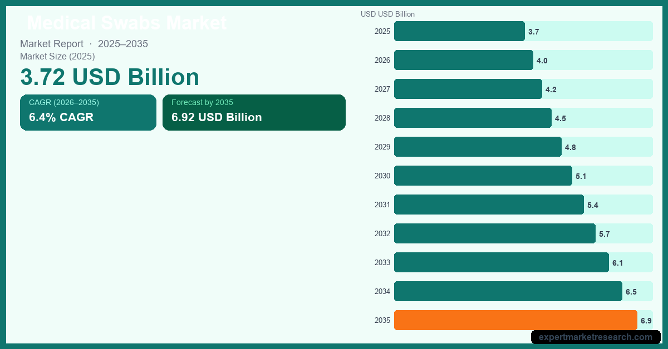The width and height of the screenshot is (668, 349).
Task: Click the Medical Swabs Market title
Action: 127,23
